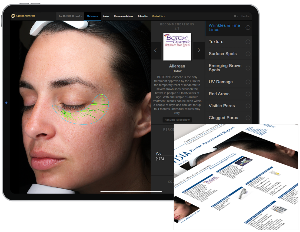Open the Contact Us link
The image size is (300, 232).
click(158, 16)
